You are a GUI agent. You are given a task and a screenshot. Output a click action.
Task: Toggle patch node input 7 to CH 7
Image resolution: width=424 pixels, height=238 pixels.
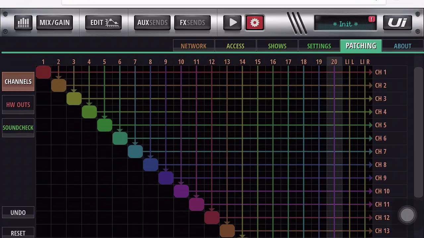135,151
